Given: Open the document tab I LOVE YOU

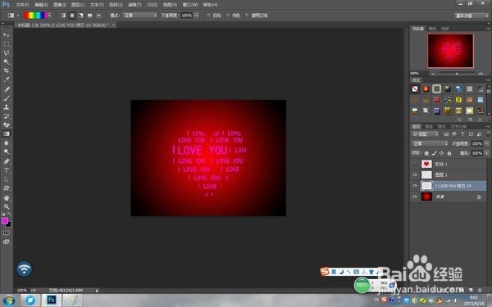Looking at the screenshot, I should point(63,25).
